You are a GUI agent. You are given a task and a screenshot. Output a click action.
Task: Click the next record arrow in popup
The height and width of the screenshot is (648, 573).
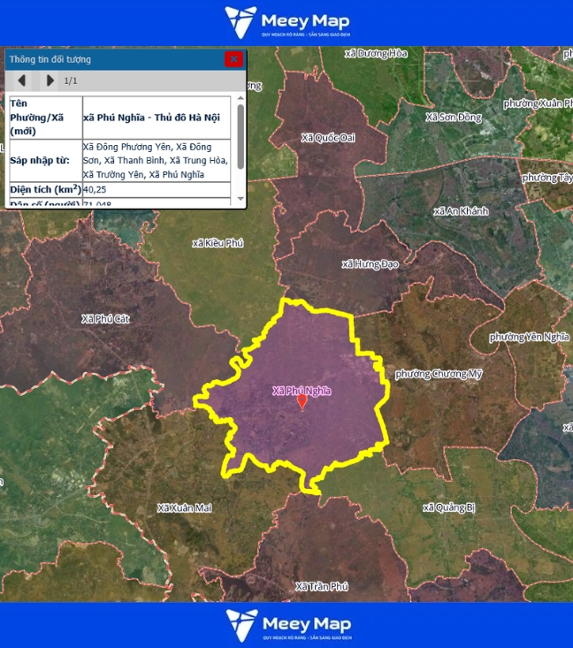tap(50, 80)
